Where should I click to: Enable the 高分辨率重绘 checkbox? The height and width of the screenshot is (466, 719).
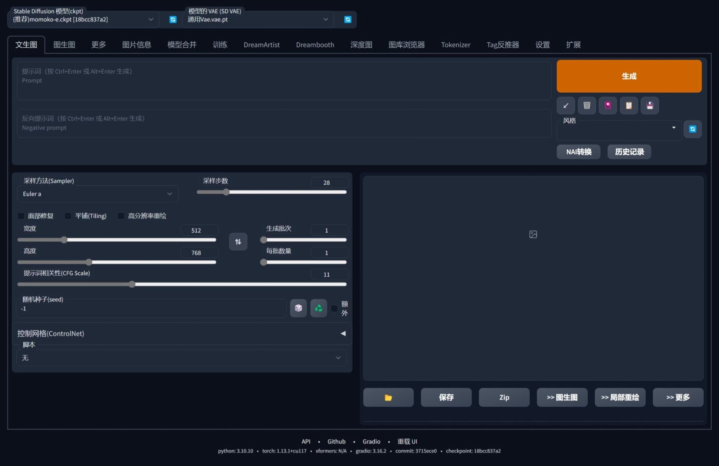click(x=121, y=216)
